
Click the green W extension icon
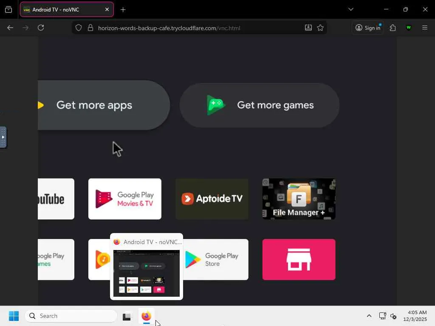[x=408, y=28]
